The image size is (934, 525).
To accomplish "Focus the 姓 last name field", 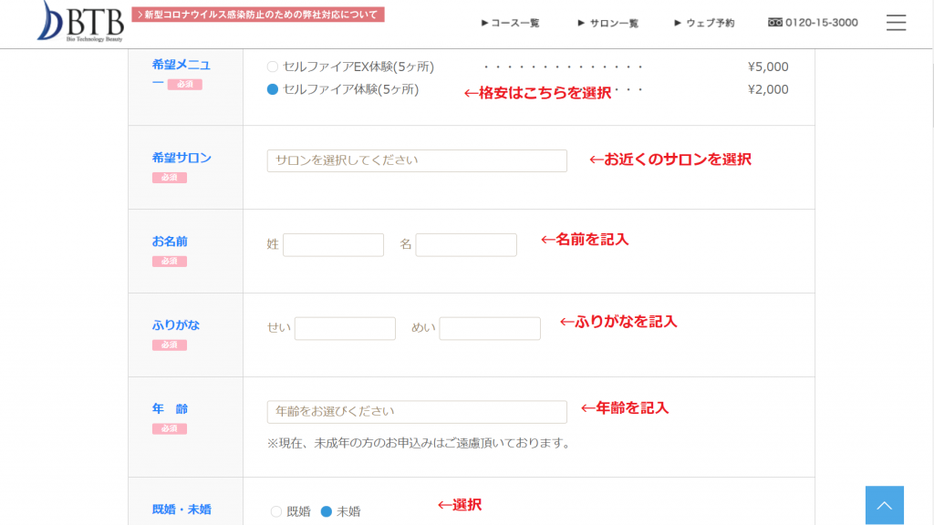I will point(333,245).
